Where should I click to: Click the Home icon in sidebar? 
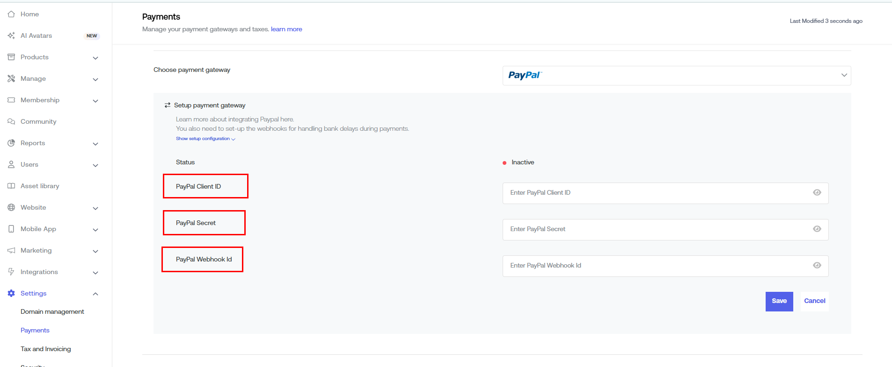(x=11, y=14)
